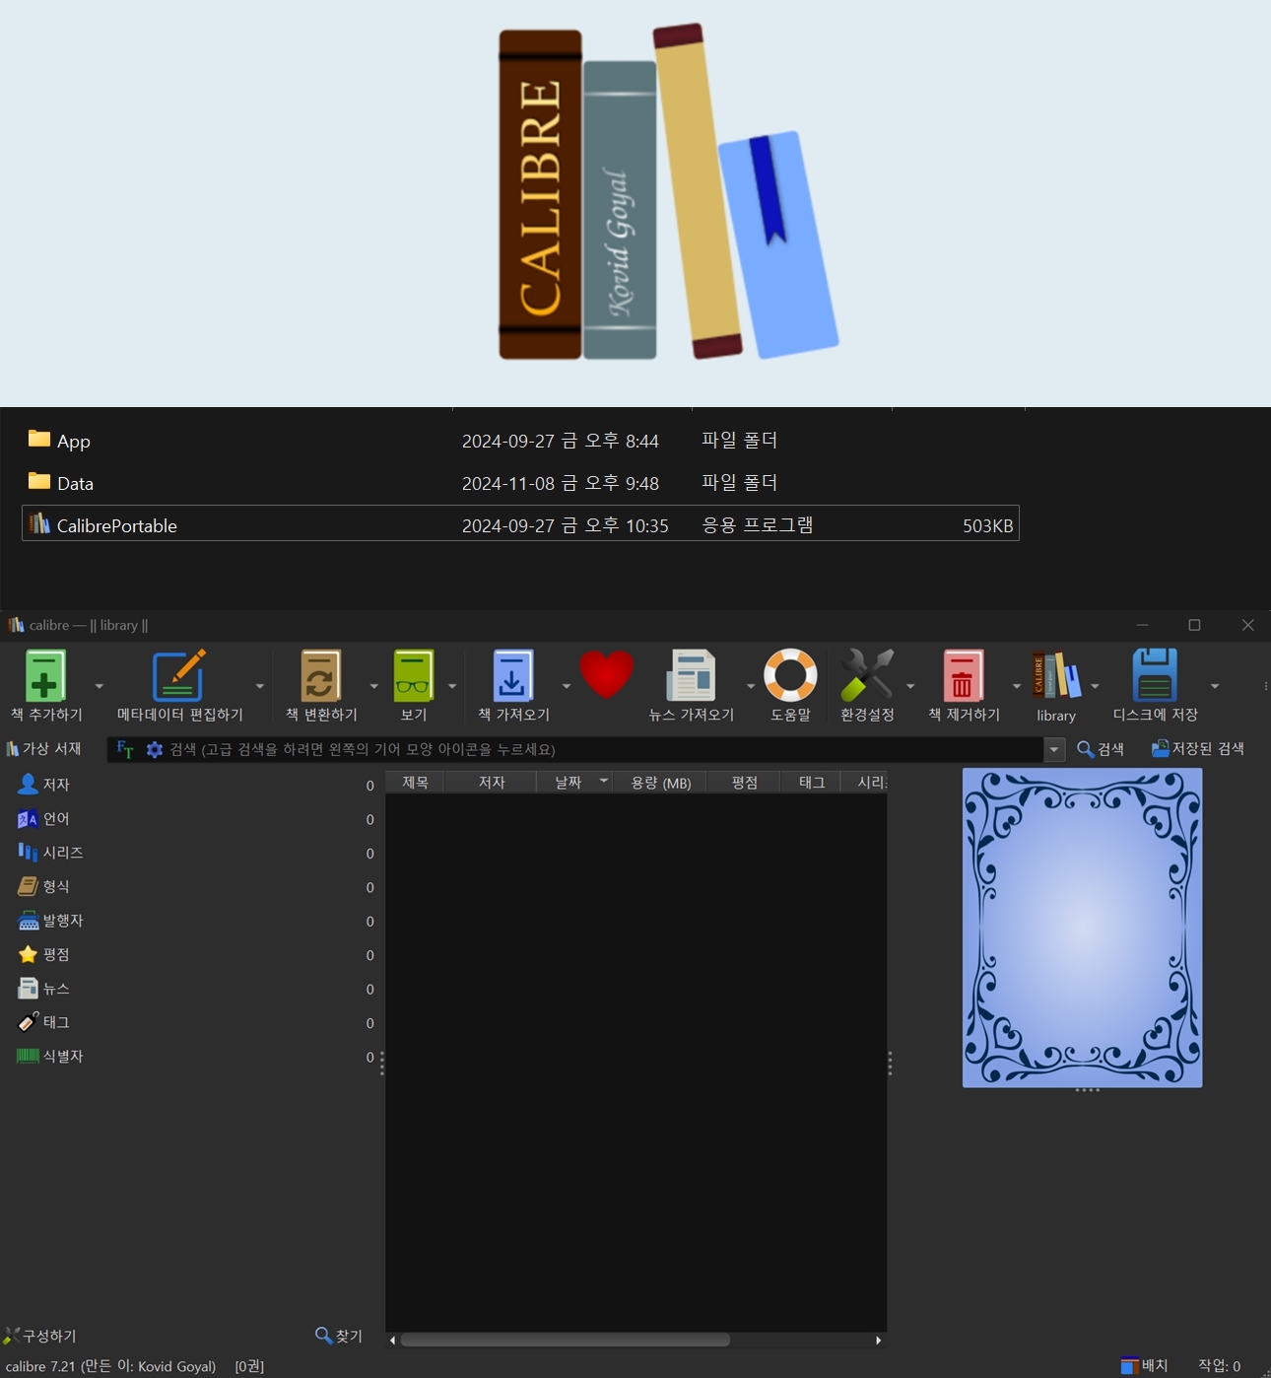
Task: Click the book list horizontal scrollbar
Action: [x=565, y=1340]
